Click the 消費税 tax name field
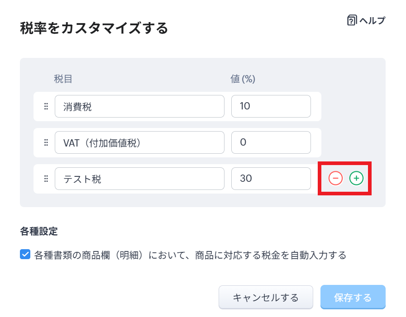406x317 pixels. 139,106
